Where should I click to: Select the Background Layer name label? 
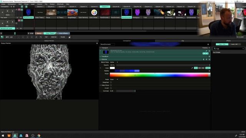click(8, 28)
